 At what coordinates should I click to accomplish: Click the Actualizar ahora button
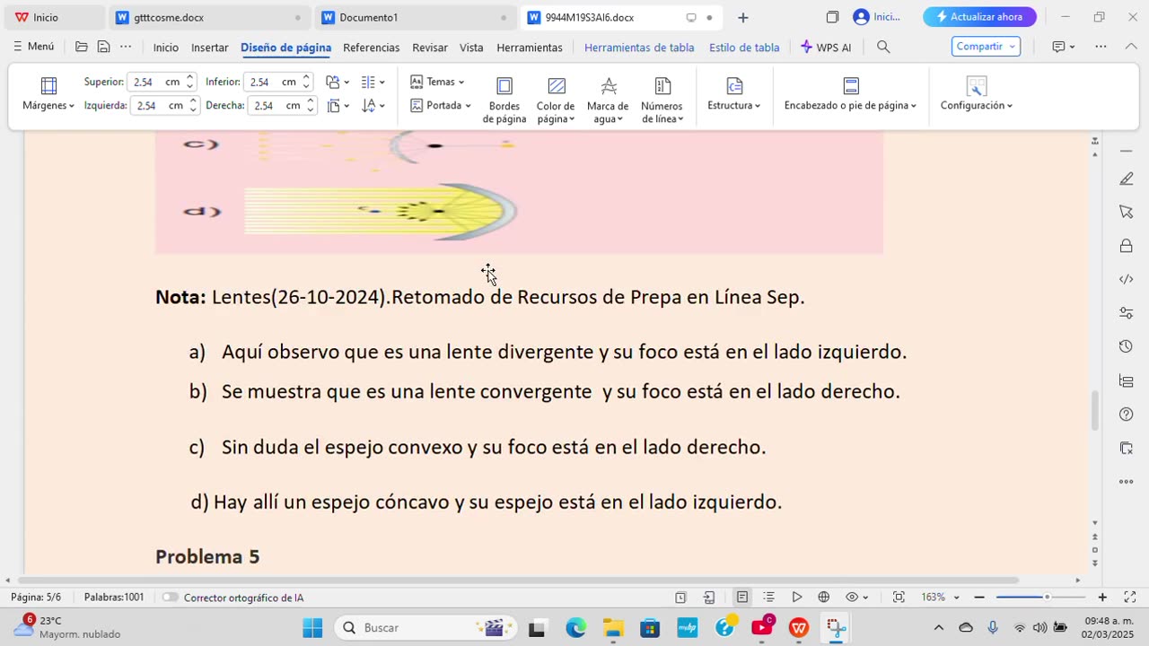pos(979,17)
